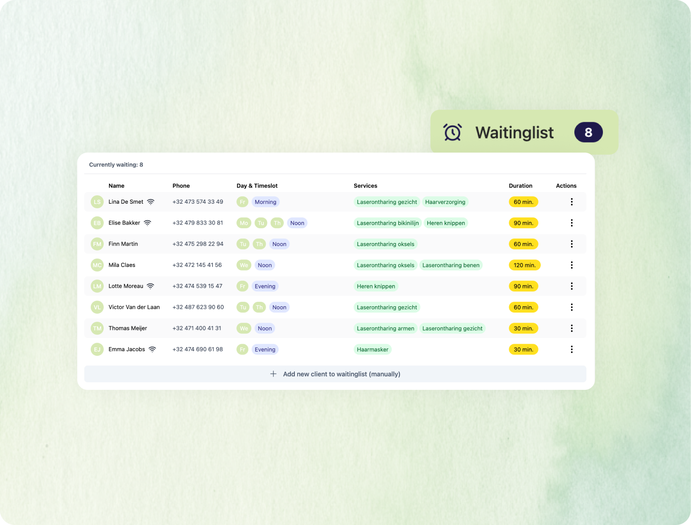Click Morning timeslot tag for Lina De Smet

(265, 202)
